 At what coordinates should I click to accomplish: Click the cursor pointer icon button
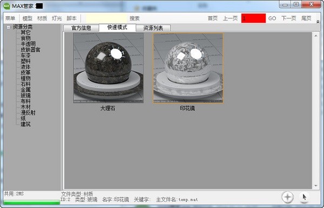(x=304, y=197)
